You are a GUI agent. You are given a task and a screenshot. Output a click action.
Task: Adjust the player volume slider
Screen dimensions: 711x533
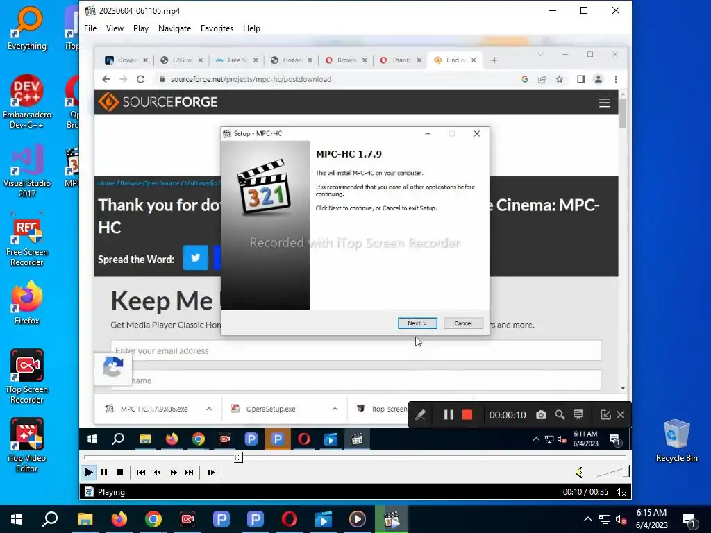[612, 473]
